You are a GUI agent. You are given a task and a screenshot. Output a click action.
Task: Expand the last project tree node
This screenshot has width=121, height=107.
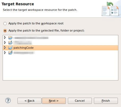[5, 53]
